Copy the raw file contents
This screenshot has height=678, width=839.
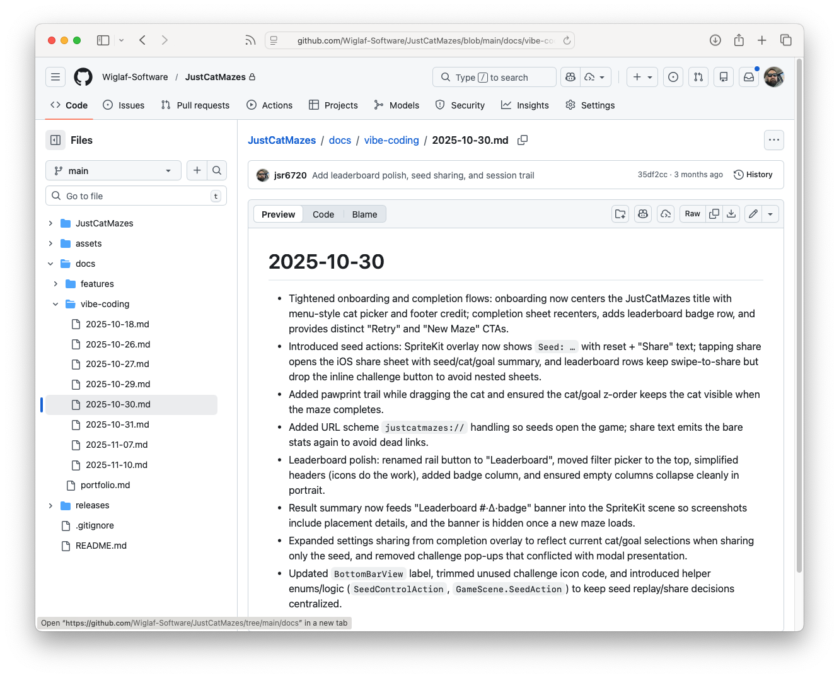coord(714,214)
